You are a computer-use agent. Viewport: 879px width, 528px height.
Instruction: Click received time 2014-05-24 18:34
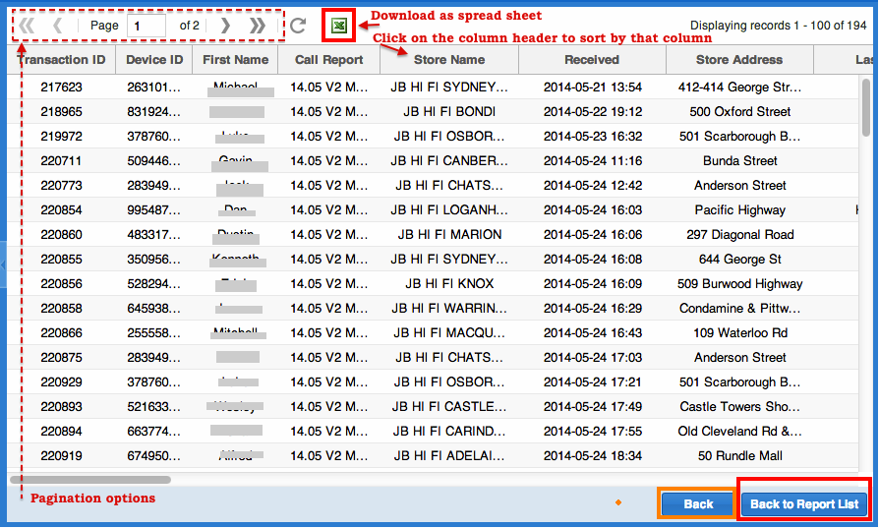click(x=593, y=456)
